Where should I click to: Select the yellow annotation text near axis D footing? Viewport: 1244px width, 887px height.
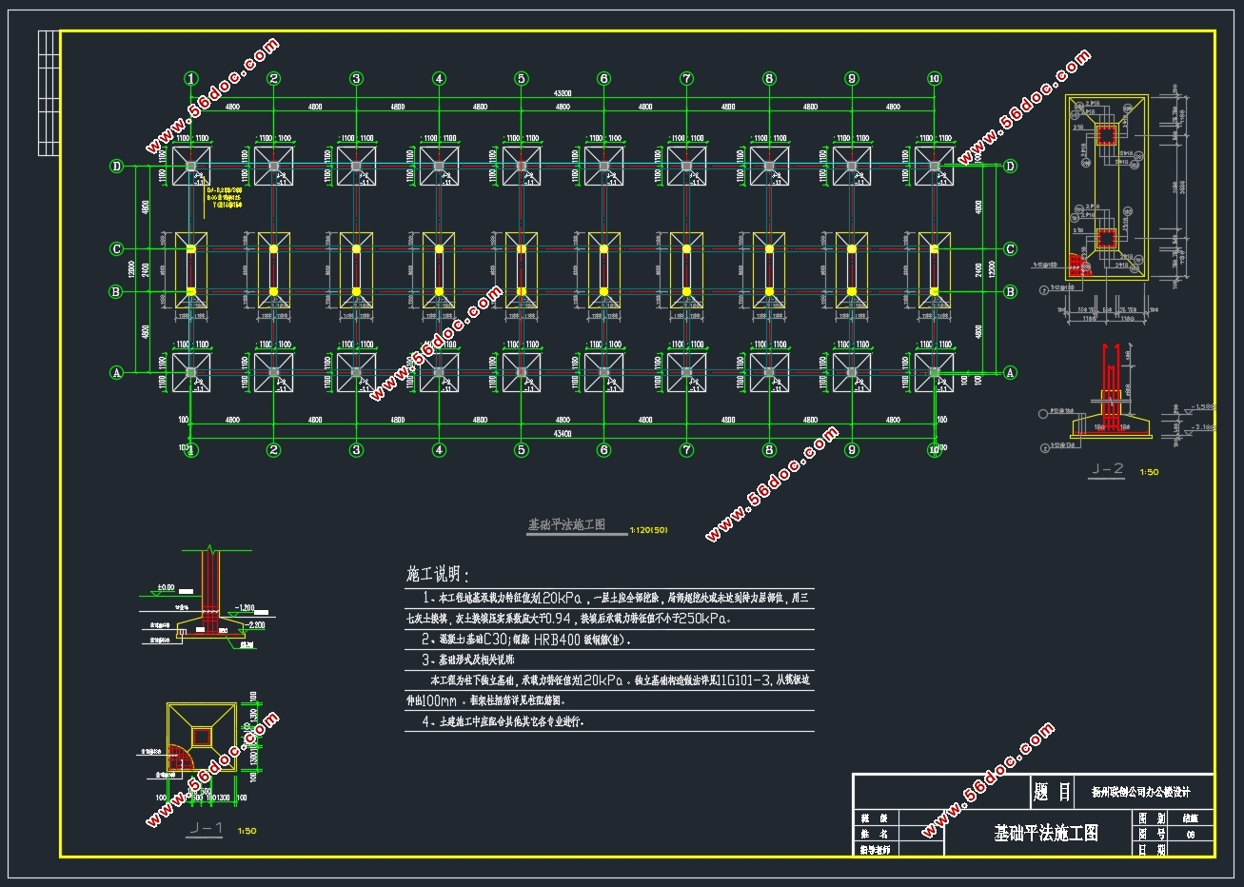225,197
